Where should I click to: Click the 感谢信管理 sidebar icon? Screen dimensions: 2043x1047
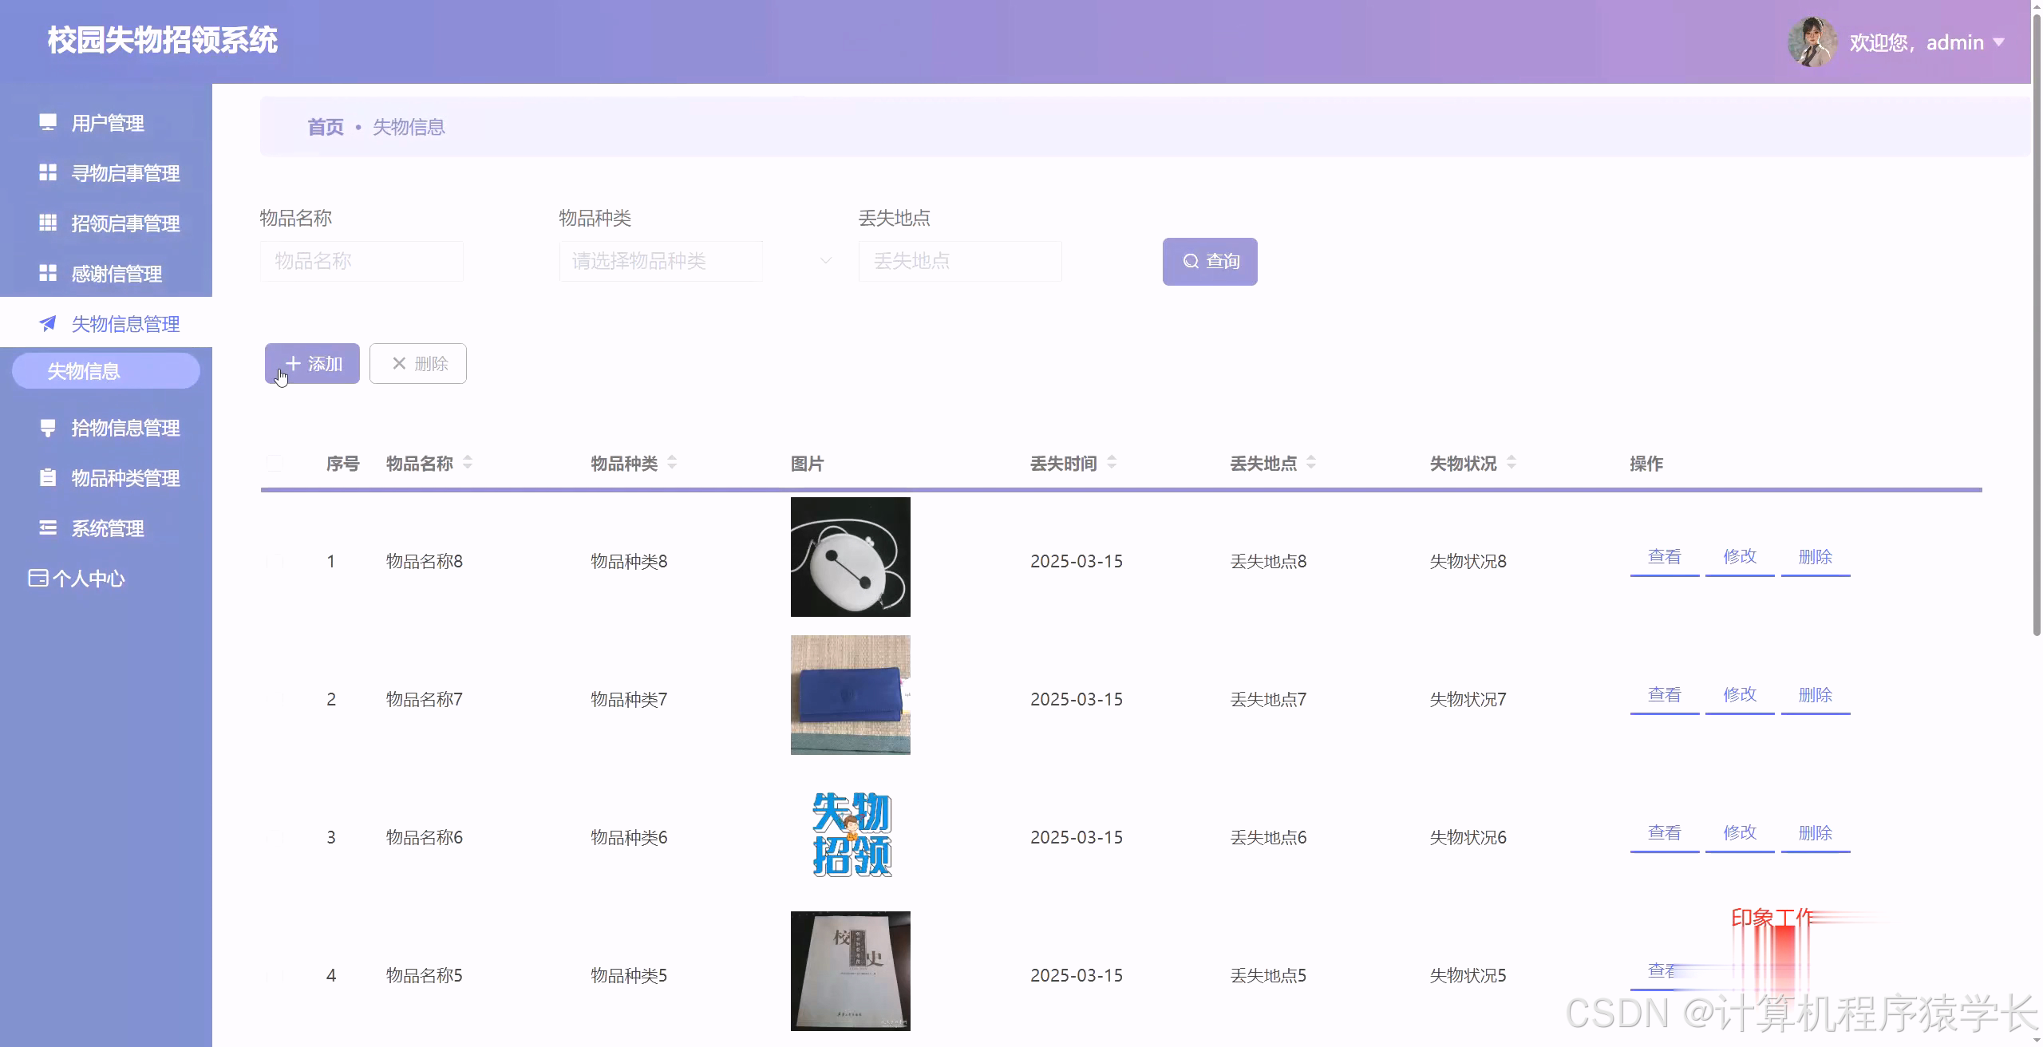pos(47,274)
